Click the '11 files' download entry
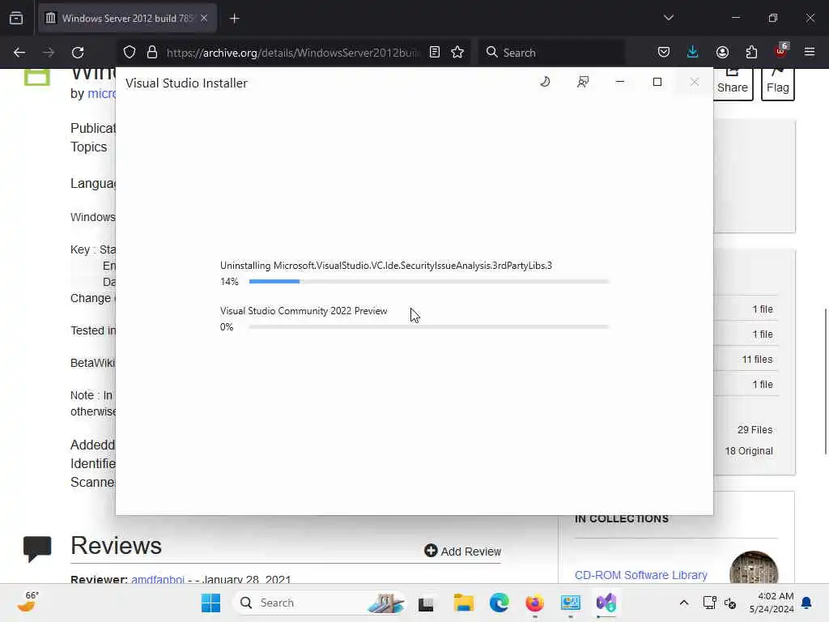Screen dimensions: 829x622 tap(757, 360)
